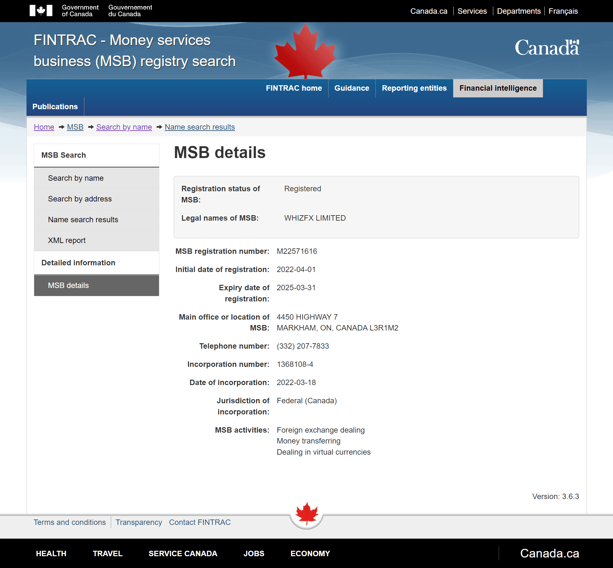The image size is (613, 568).
Task: Go to MSB breadcrumb link
Action: tap(75, 127)
